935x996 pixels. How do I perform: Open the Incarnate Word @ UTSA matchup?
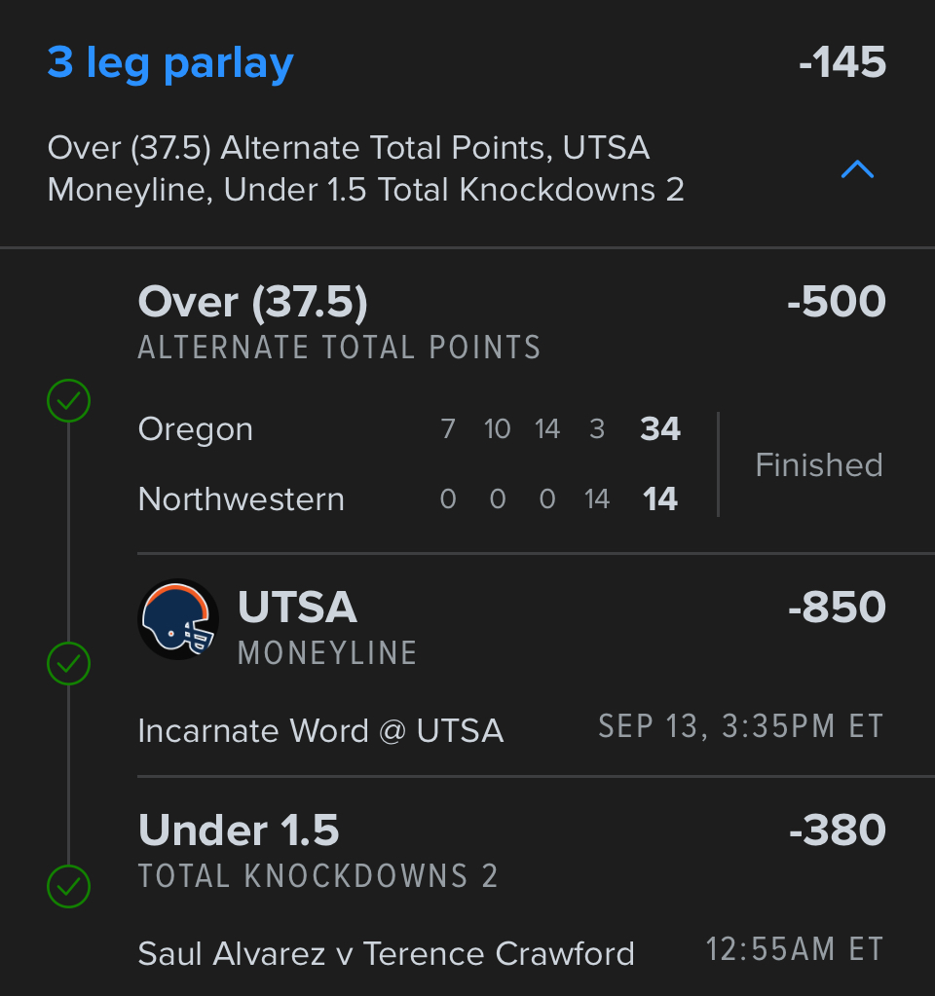(x=320, y=731)
